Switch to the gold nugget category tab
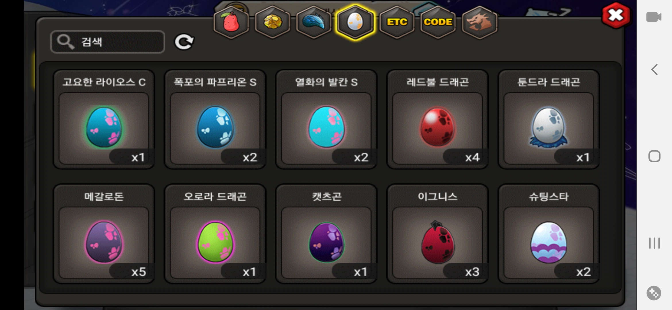The image size is (672, 310). pos(273,22)
